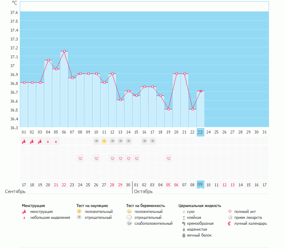Click the слабоположительный pregnancy test legend icon

pos(129,223)
